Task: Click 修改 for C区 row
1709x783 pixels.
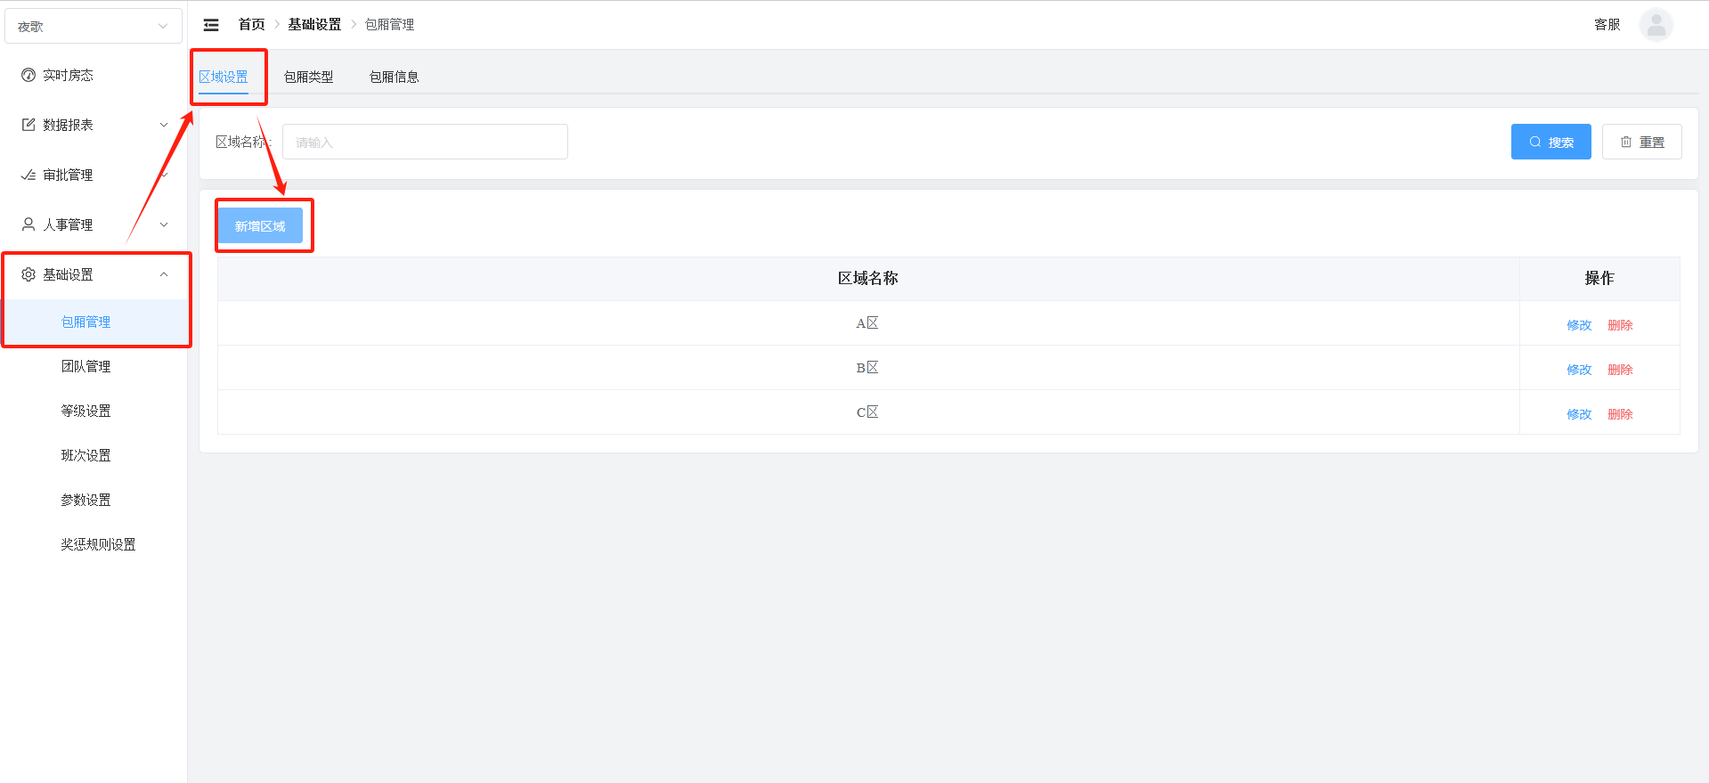Action: (x=1579, y=414)
